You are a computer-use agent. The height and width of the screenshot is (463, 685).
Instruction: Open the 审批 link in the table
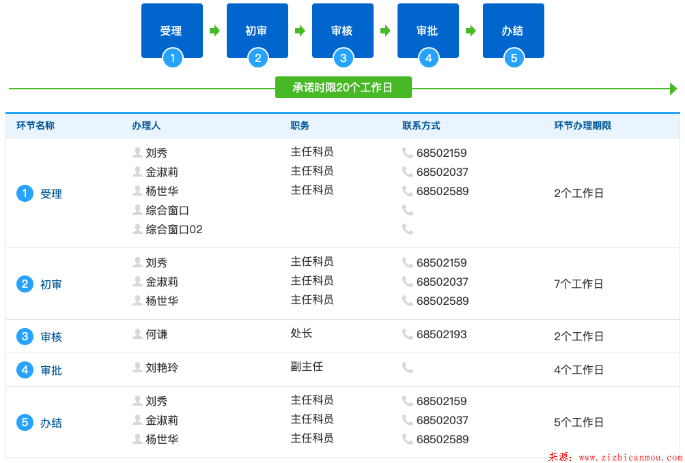[51, 370]
